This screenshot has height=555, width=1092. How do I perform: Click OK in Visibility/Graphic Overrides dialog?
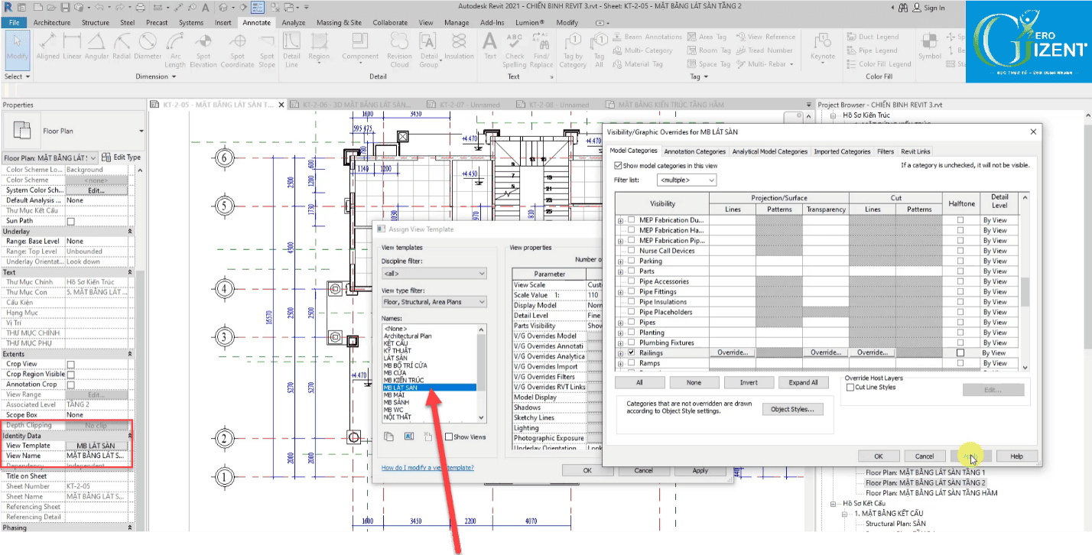pos(879,456)
